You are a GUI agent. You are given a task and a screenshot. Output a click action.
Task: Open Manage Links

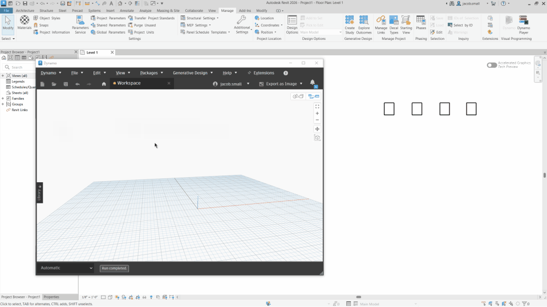(x=381, y=24)
